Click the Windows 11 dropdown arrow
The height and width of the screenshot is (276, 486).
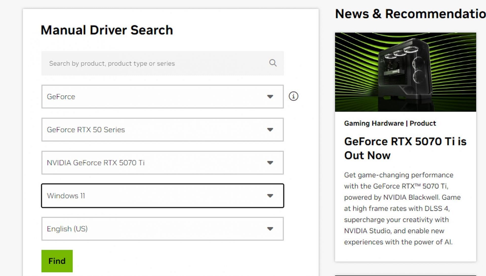(x=270, y=196)
